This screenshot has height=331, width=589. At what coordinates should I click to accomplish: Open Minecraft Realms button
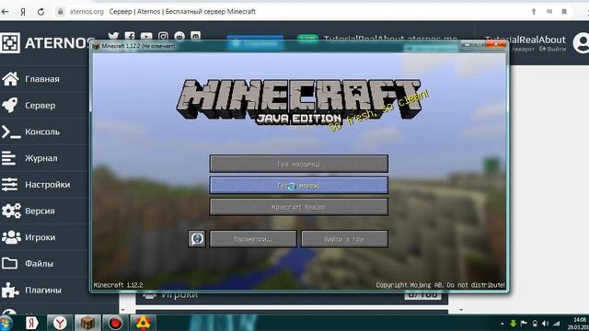298,207
